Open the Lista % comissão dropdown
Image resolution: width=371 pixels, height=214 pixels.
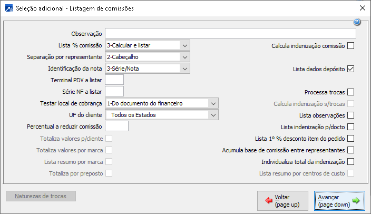pos(184,45)
